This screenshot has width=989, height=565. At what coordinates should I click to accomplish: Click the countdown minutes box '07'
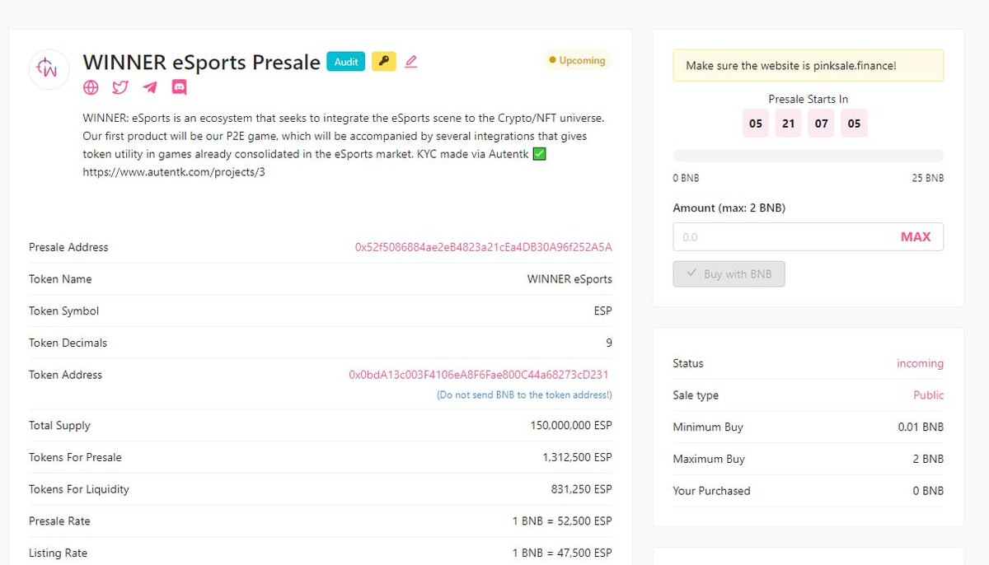click(x=822, y=124)
